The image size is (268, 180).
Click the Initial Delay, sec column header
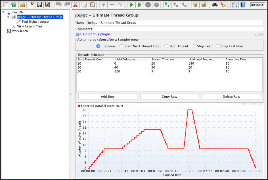coord(132,59)
